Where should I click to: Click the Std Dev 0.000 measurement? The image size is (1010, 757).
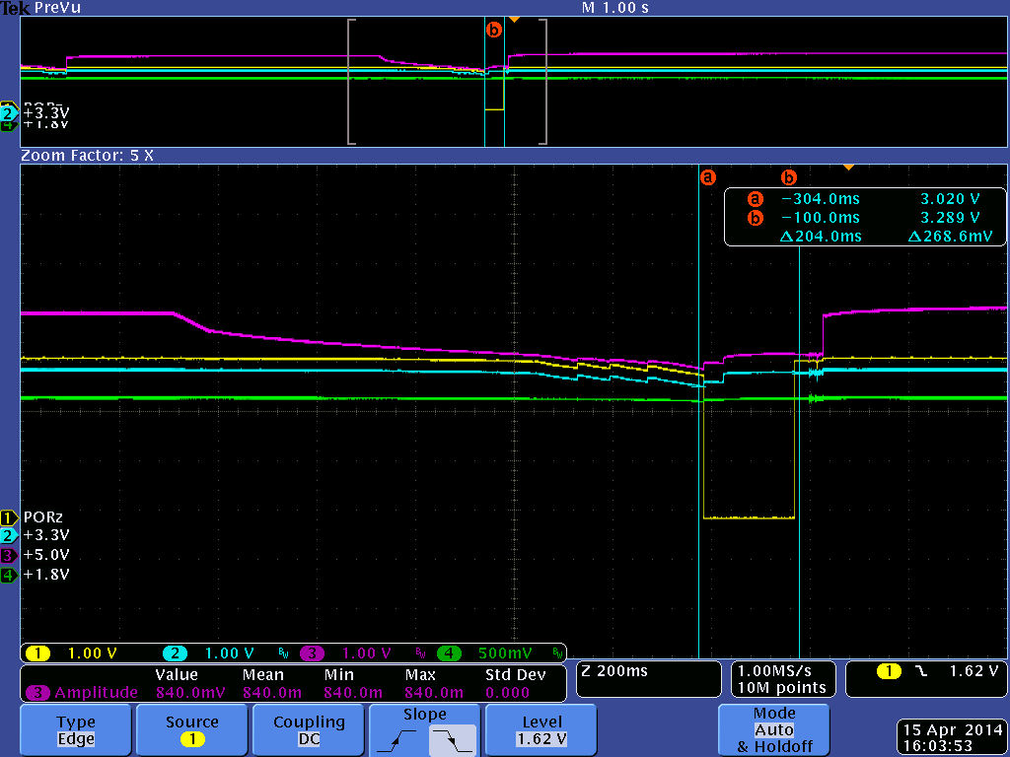507,693
